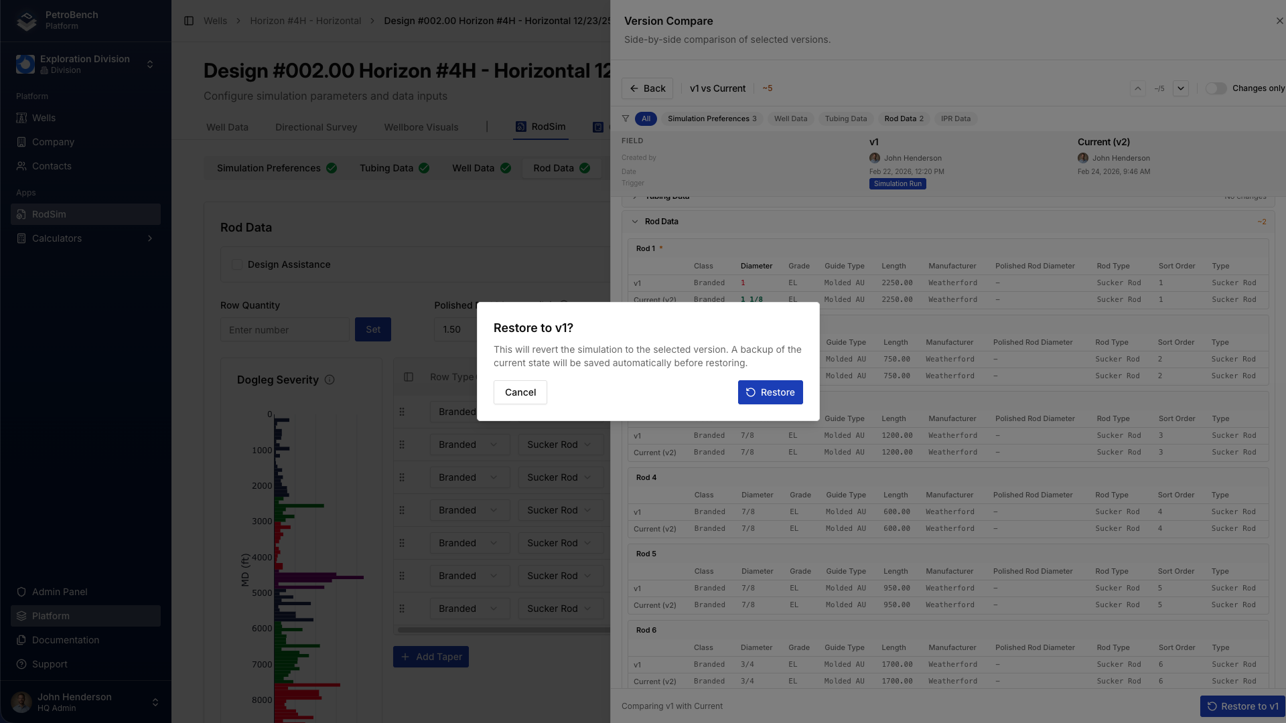
Task: Toggle the Changes only switch
Action: 1216,88
